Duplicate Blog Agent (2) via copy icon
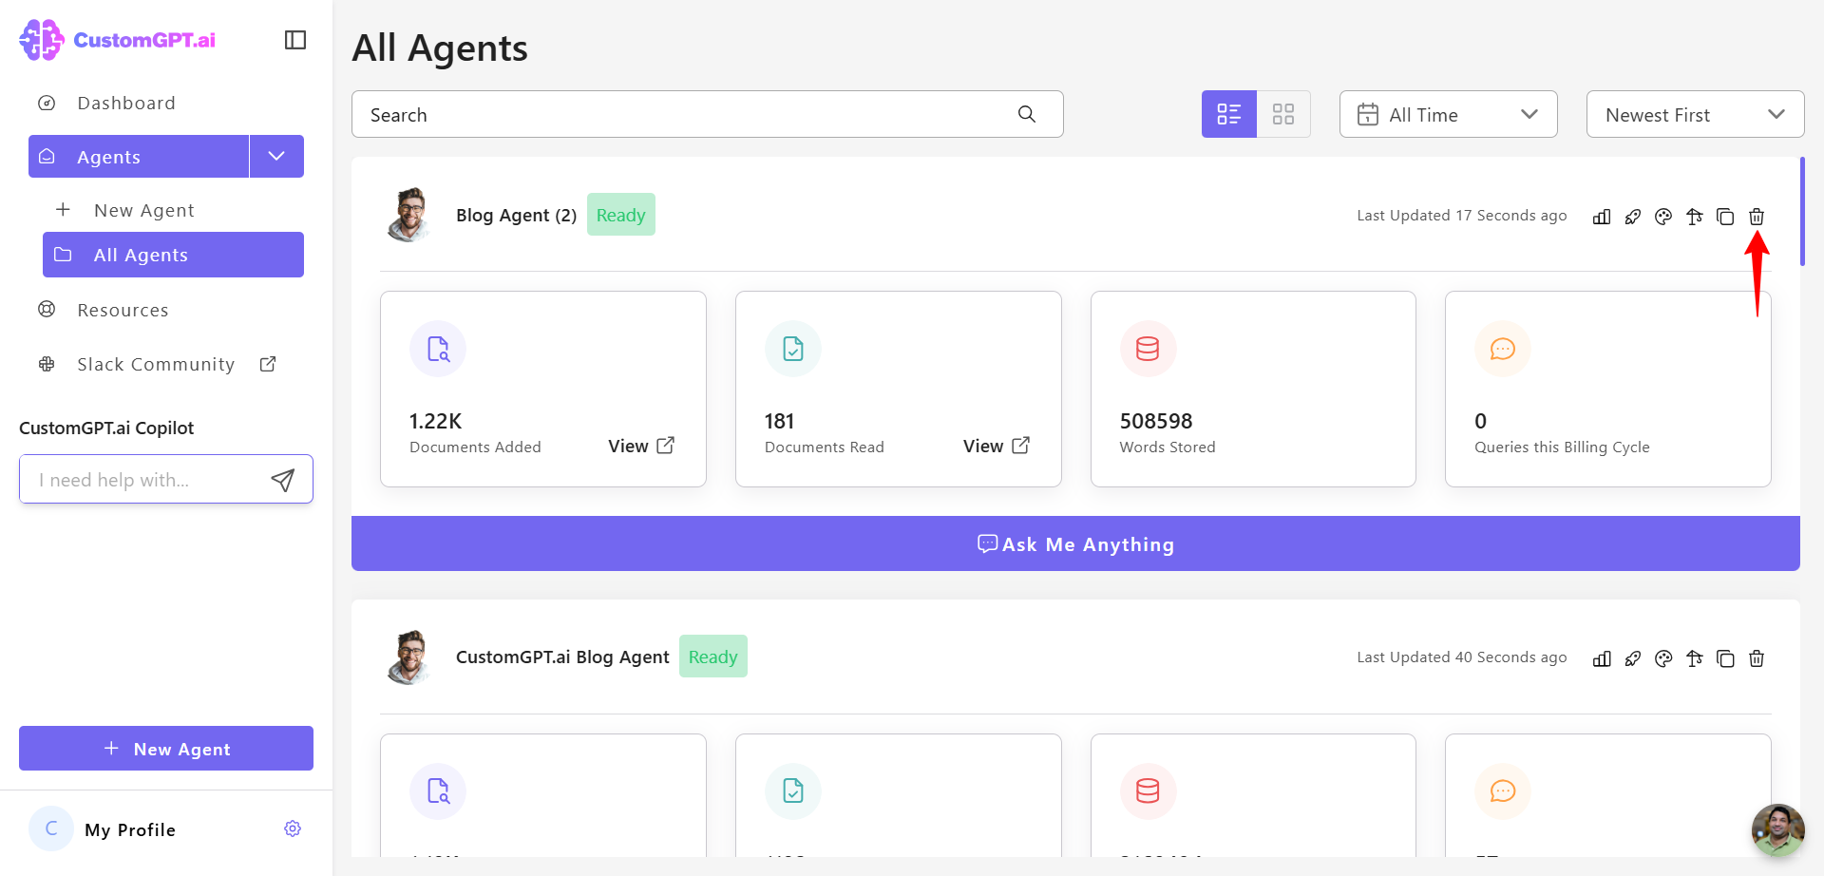 pos(1725,217)
